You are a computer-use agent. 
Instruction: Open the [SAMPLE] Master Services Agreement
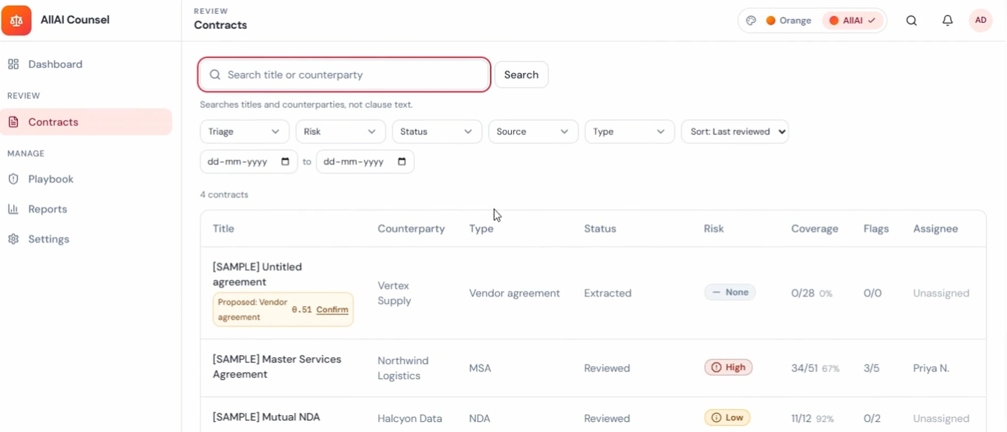277,367
